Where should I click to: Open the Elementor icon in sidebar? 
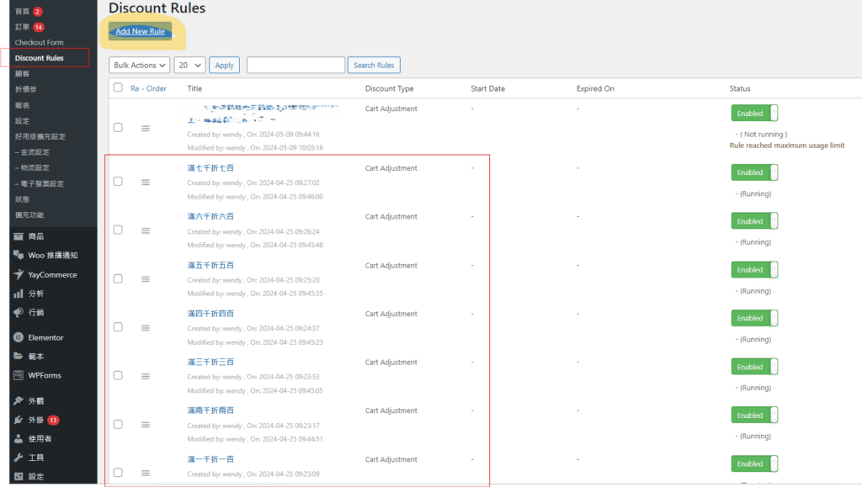19,337
